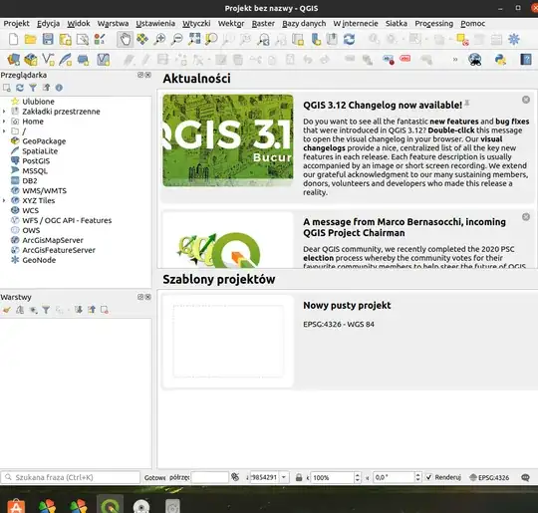Click expand all icon in Warstwy panel
538x513 pixels.
(79, 310)
